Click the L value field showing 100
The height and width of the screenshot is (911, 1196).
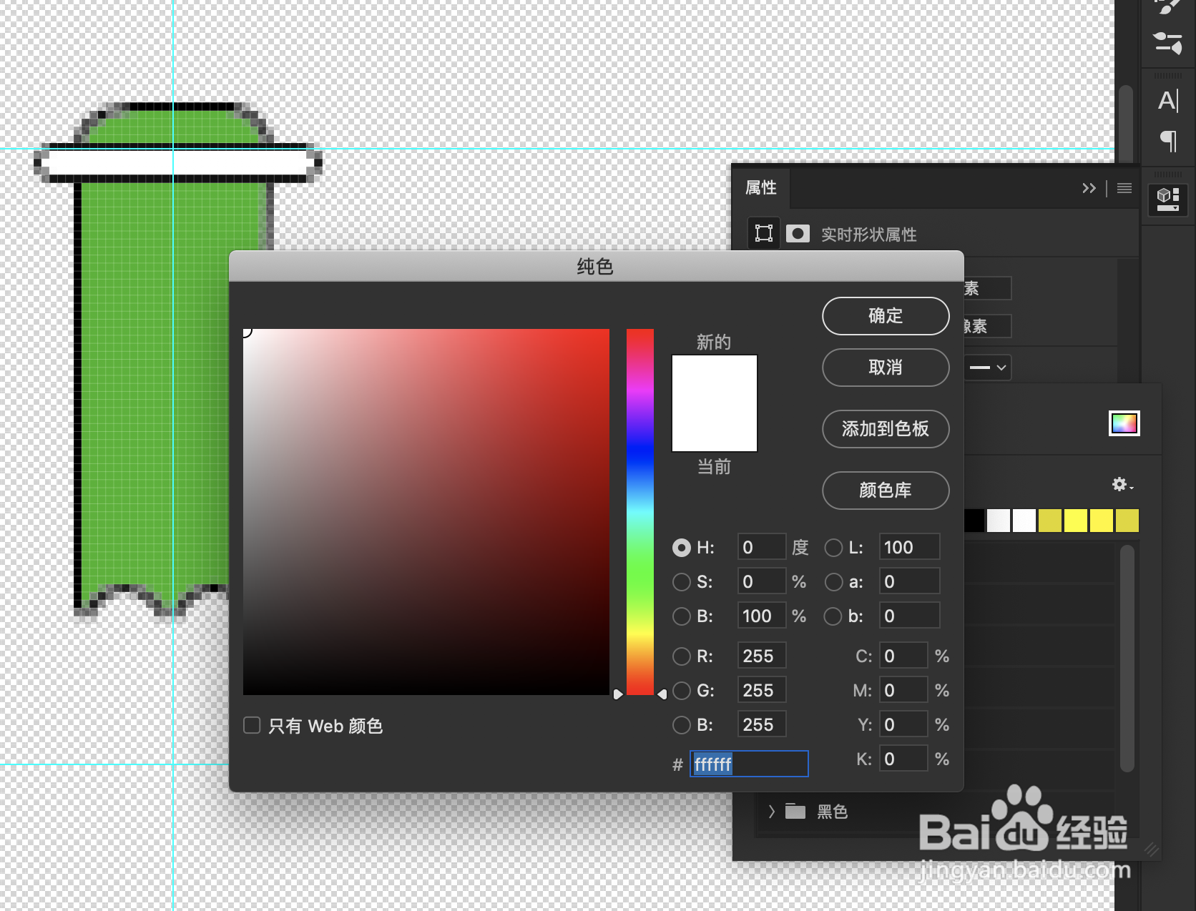909,548
